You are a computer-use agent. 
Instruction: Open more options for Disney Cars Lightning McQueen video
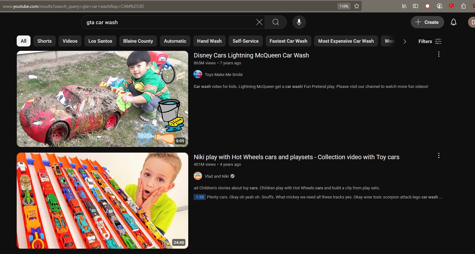(439, 54)
